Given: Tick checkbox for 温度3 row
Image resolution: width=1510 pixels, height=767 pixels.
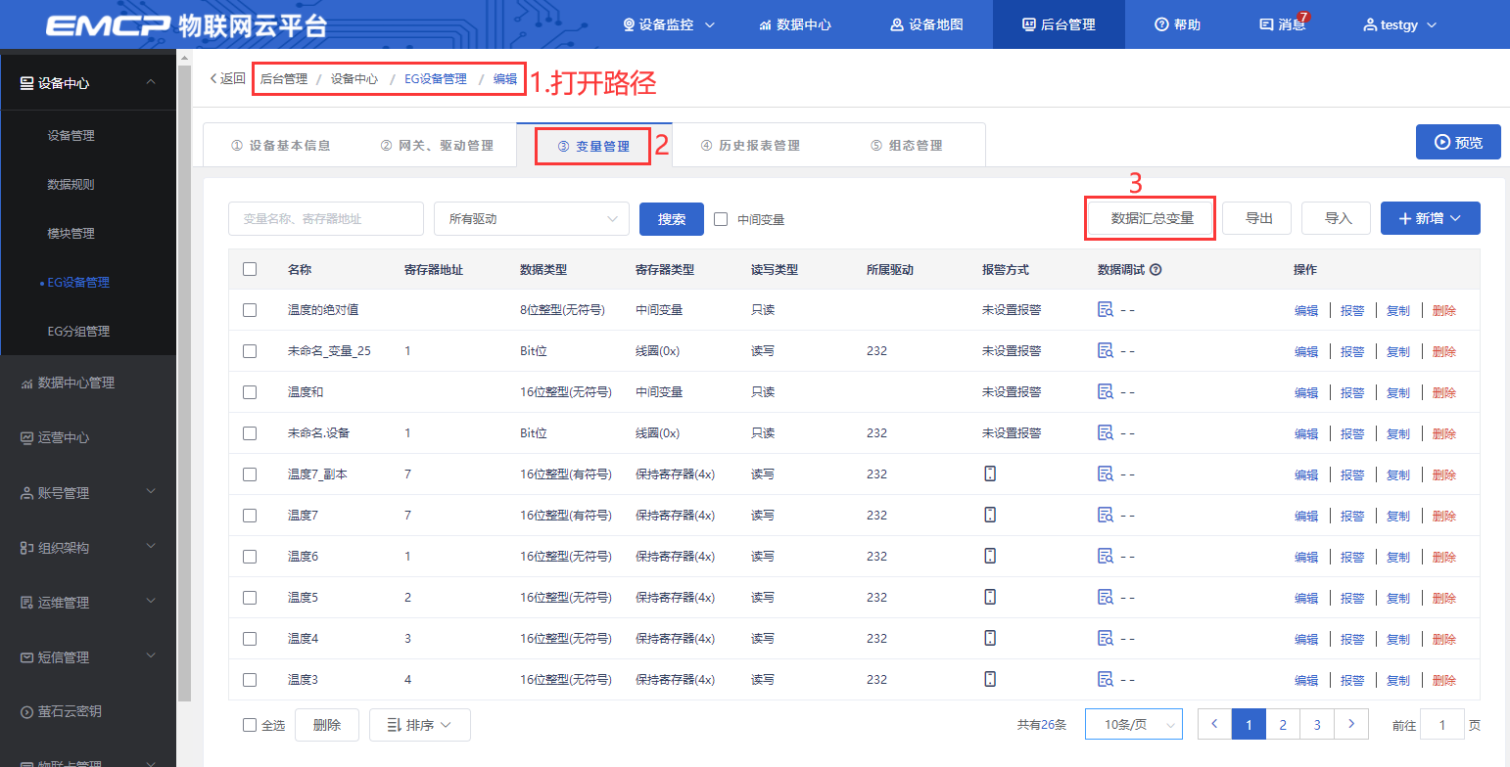Looking at the screenshot, I should (250, 680).
